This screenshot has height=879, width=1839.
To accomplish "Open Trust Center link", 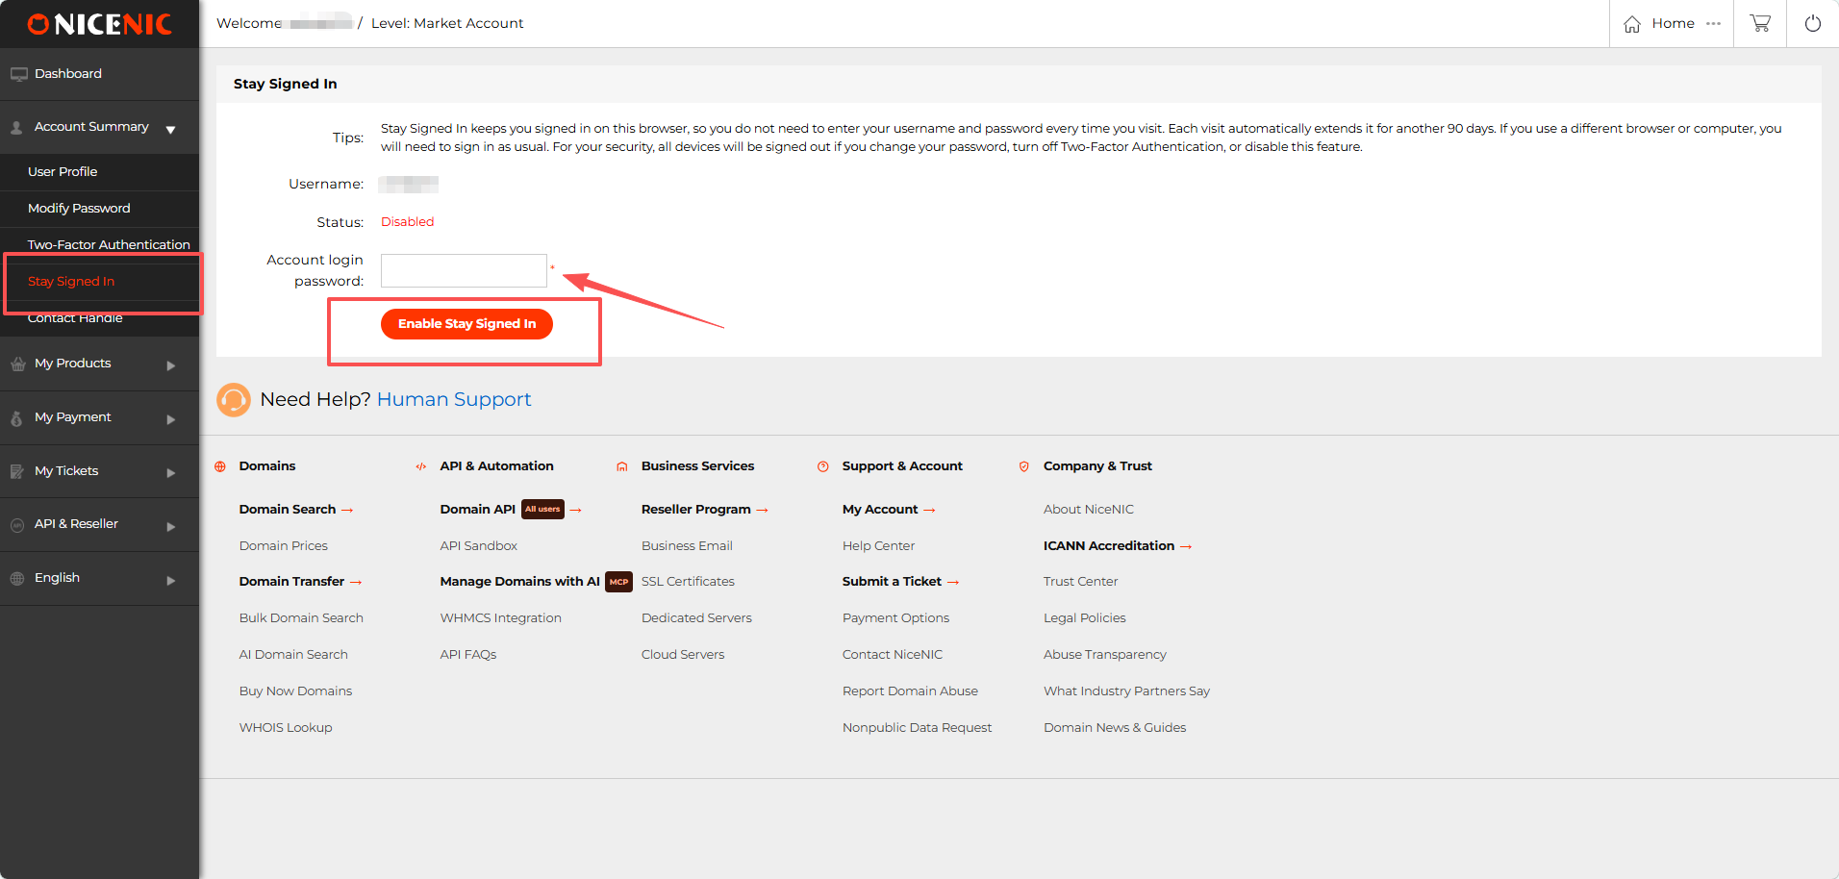I will tap(1080, 582).
